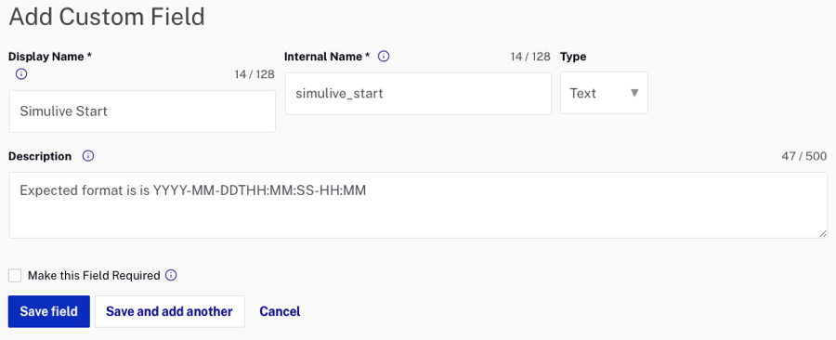Click the Internal Name label

point(327,57)
